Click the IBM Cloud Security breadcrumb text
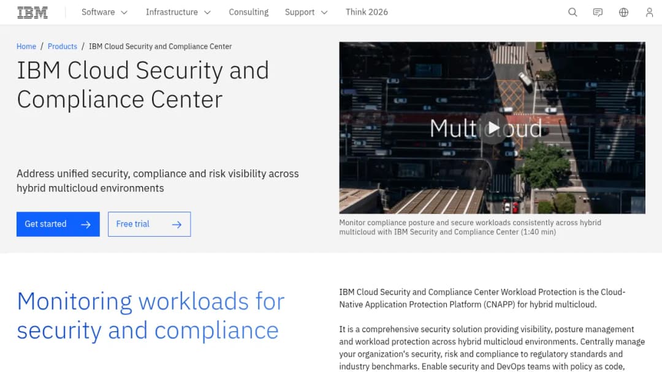This screenshot has height=372, width=662. [x=160, y=46]
